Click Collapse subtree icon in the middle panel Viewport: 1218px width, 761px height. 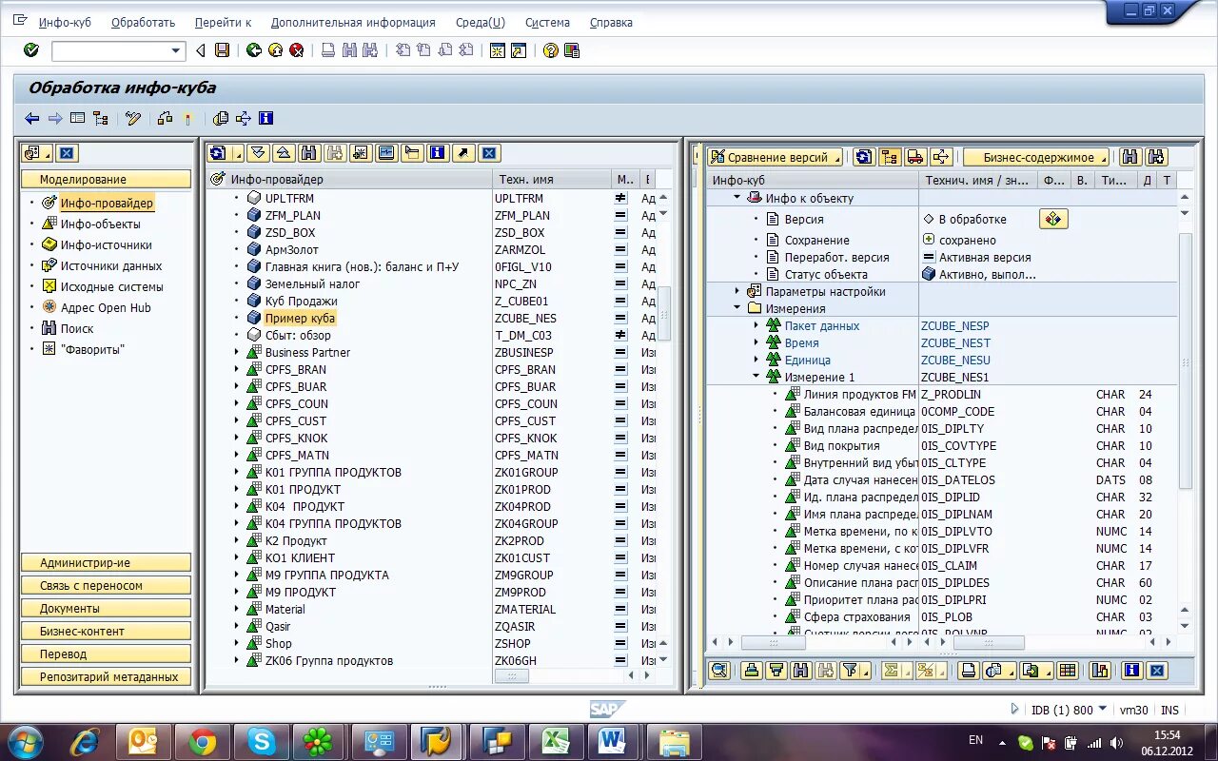(x=284, y=152)
